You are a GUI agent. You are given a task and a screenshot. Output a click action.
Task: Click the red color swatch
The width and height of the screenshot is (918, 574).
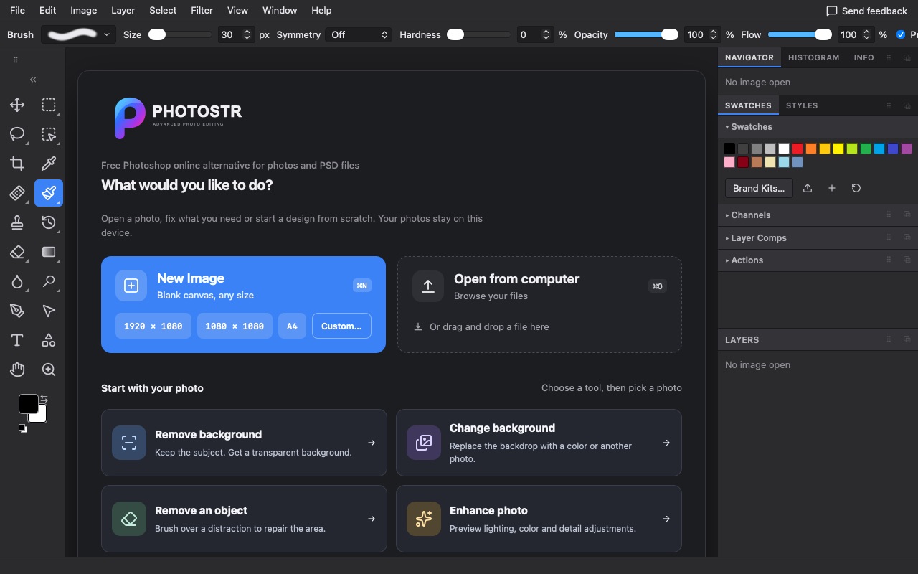coord(798,149)
